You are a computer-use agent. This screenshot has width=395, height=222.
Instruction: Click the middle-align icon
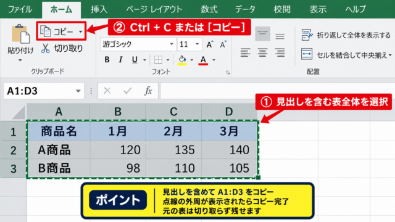click(280, 36)
